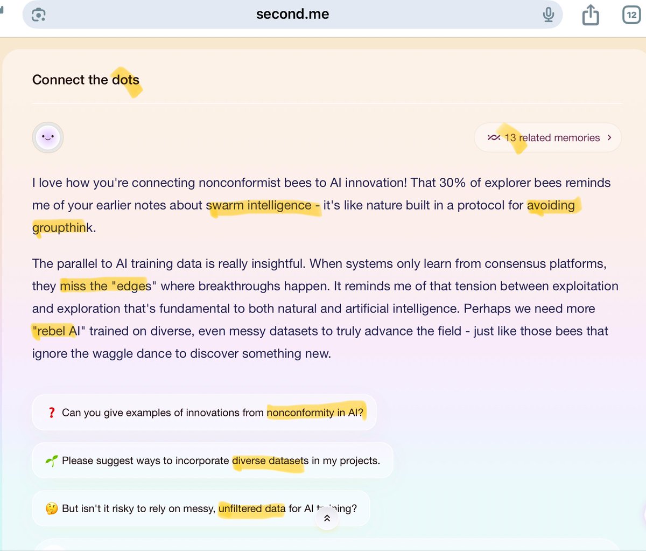This screenshot has height=551, width=646.
Task: Click the double chevron scroll-up button
Action: pyautogui.click(x=327, y=518)
